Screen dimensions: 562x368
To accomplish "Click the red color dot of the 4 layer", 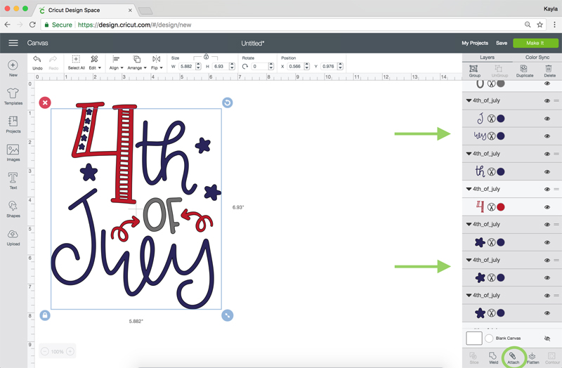I will point(501,207).
